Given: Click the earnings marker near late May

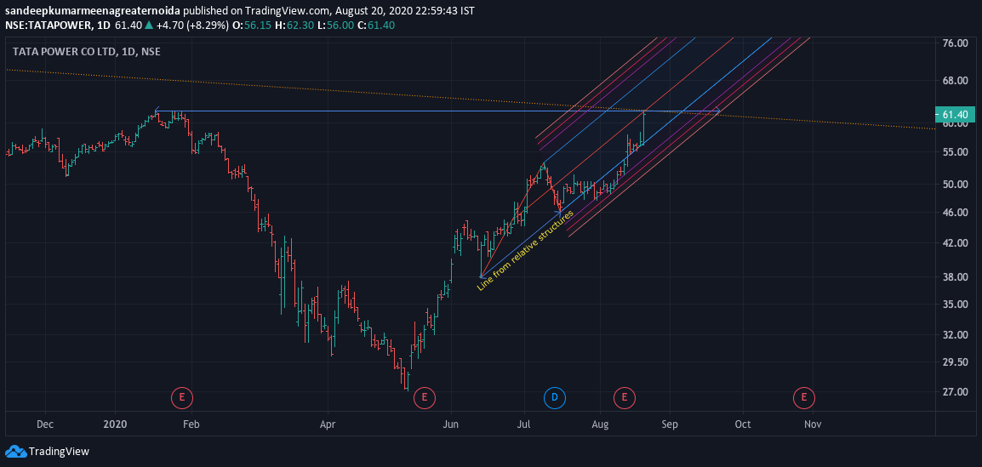Looking at the screenshot, I should [x=424, y=397].
